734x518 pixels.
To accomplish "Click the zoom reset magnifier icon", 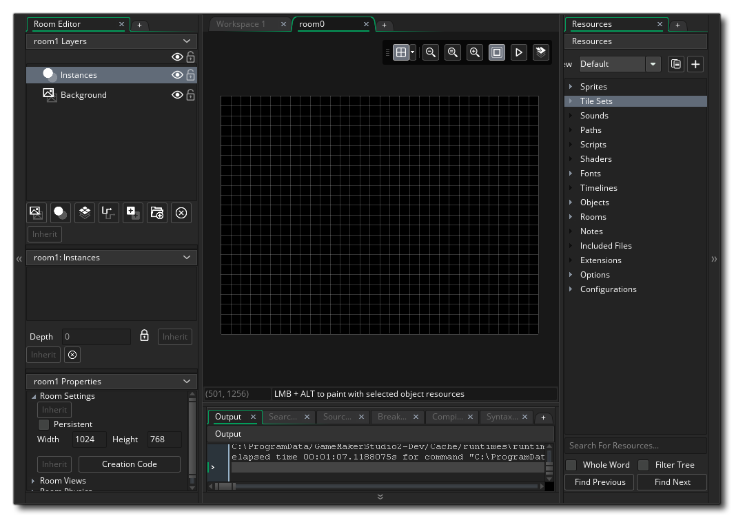I will (x=453, y=52).
